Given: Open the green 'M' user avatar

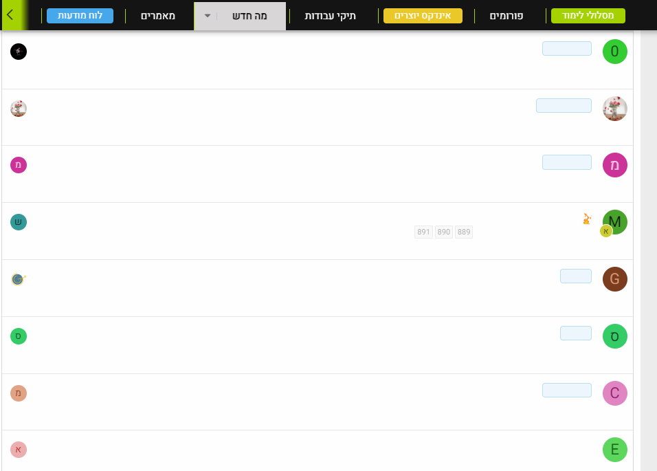Looking at the screenshot, I should point(616,221).
